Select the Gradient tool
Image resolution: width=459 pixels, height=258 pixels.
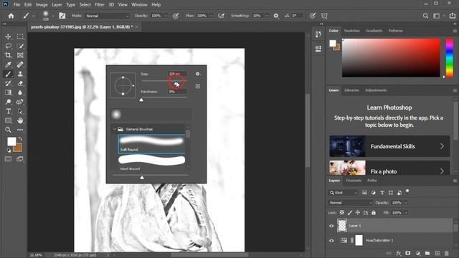(x=8, y=92)
